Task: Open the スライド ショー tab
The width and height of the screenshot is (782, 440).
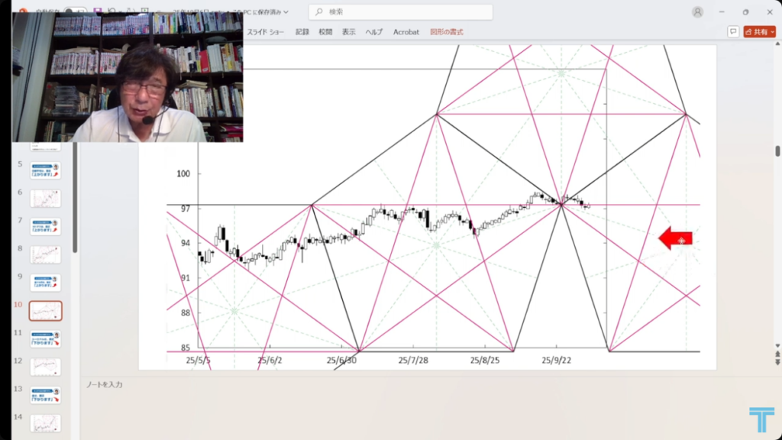Action: pos(266,32)
